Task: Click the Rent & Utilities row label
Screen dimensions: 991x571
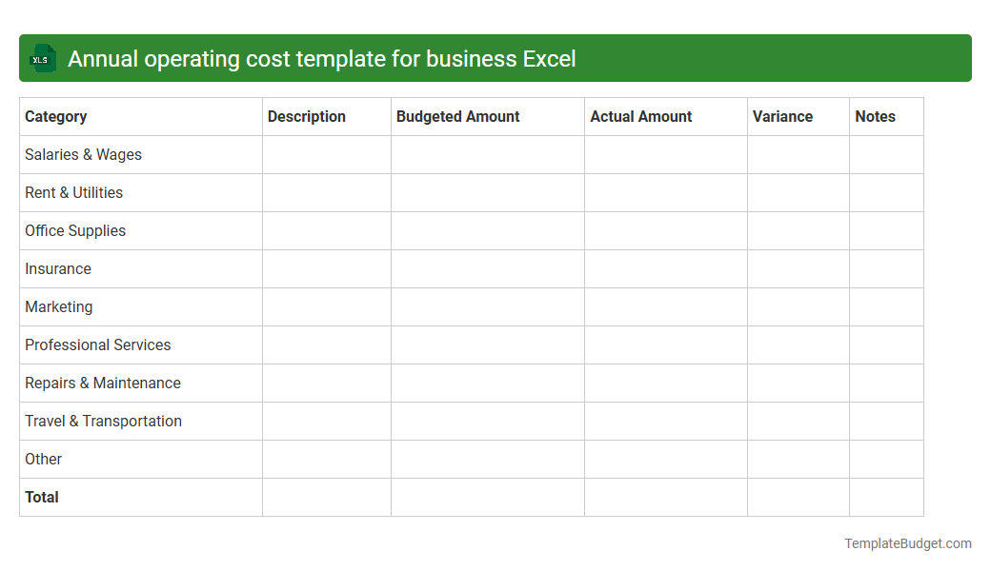Action: [73, 192]
